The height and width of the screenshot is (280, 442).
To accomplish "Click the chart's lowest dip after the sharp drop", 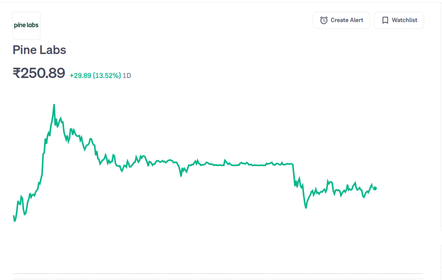I will [306, 208].
